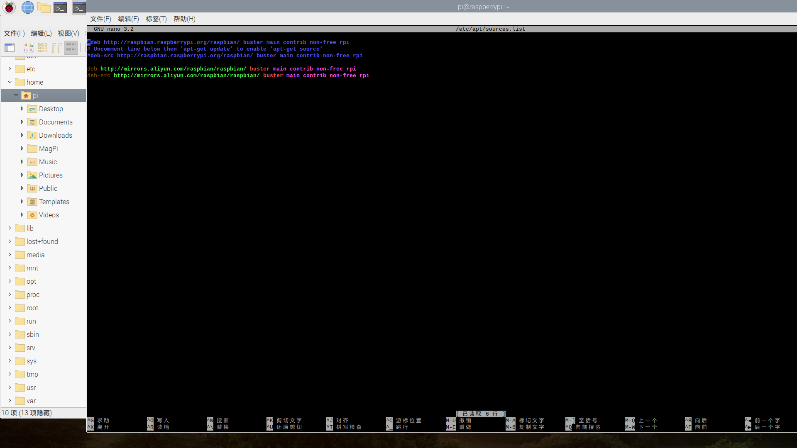The width and height of the screenshot is (797, 448).
Task: Select the etc folder in tree
Action: [x=31, y=69]
